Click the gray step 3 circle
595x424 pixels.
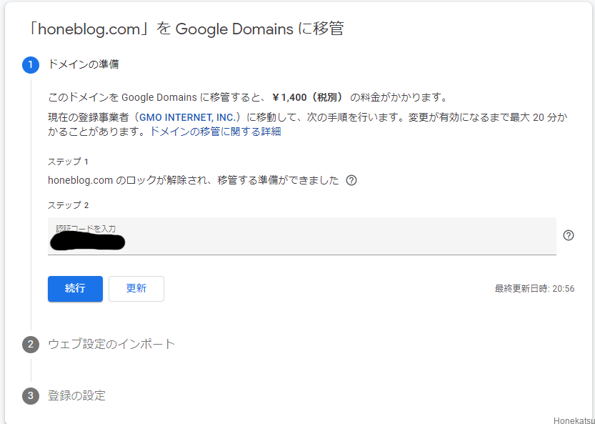[x=31, y=396]
